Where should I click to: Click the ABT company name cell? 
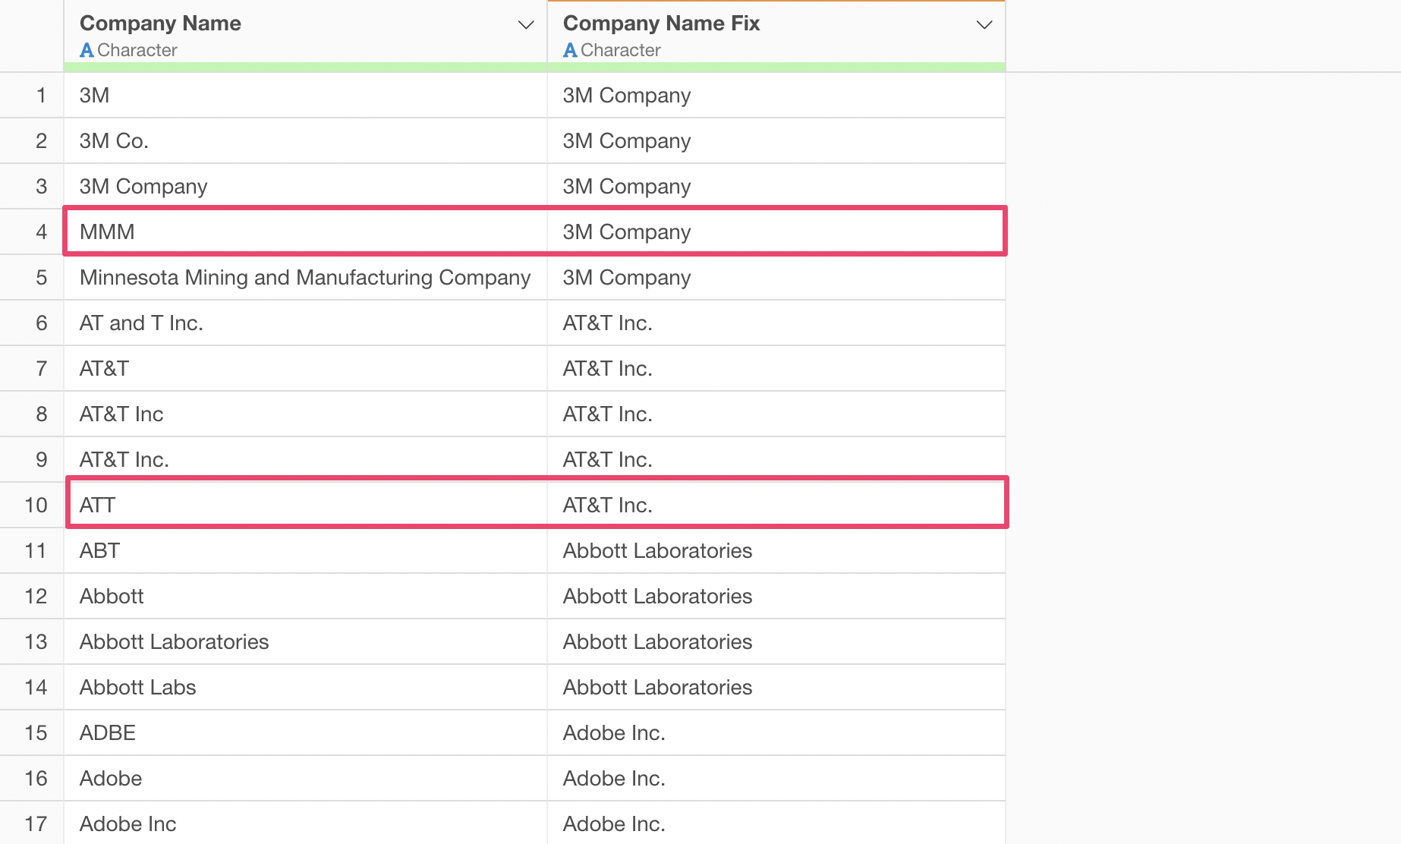[99, 550]
